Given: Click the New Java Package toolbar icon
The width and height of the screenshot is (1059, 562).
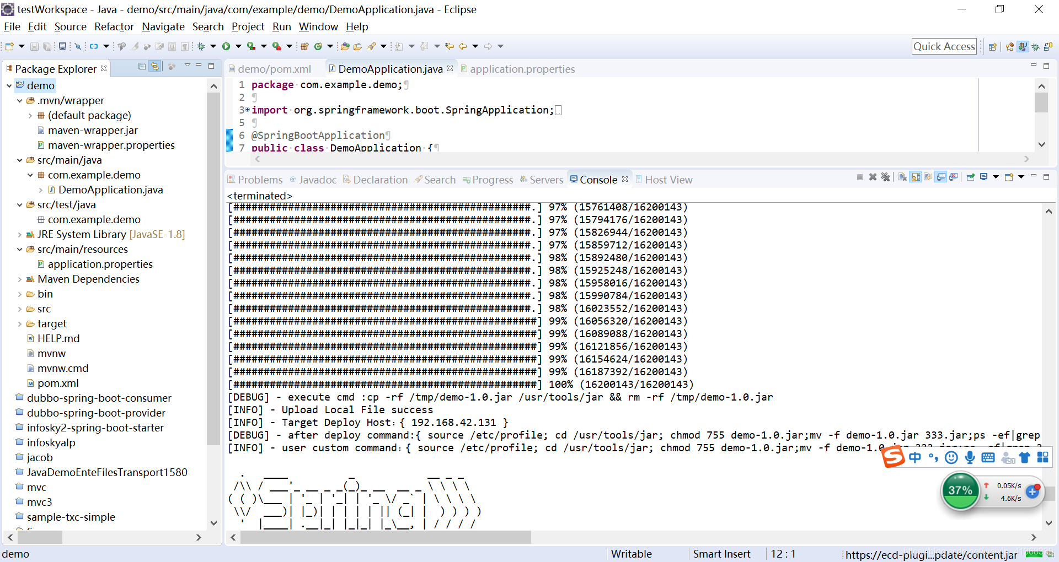Looking at the screenshot, I should tap(304, 46).
